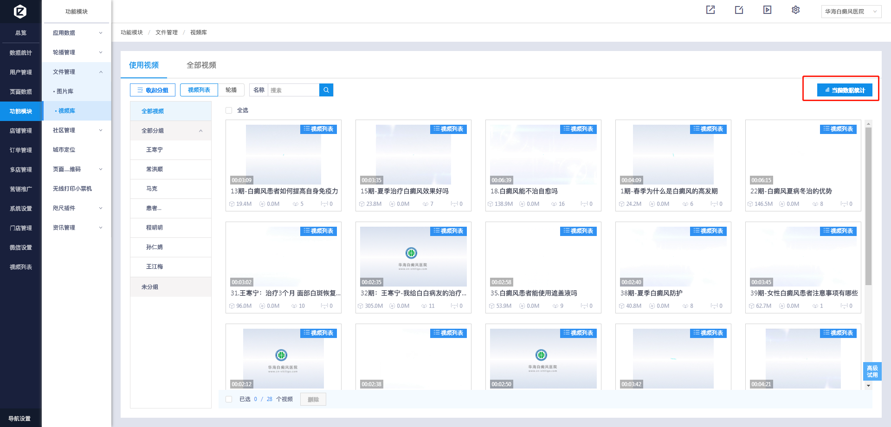The width and height of the screenshot is (891, 427).
Task: Click the play video icon in header
Action: coord(767,10)
